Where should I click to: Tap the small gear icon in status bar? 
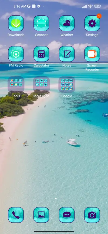[x=39, y=6]
